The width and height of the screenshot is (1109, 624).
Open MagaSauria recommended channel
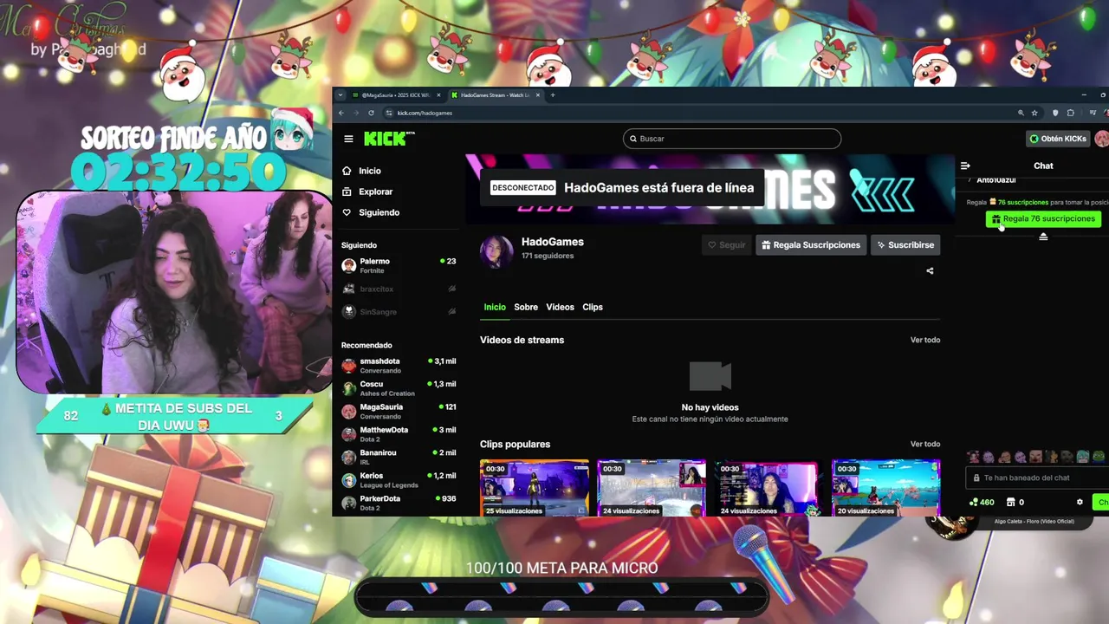tap(399, 412)
